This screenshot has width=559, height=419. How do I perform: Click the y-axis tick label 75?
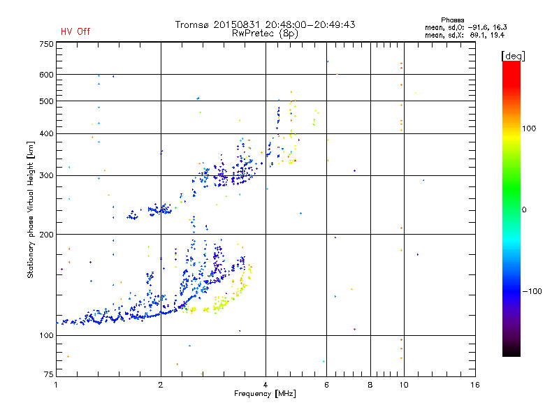point(48,374)
